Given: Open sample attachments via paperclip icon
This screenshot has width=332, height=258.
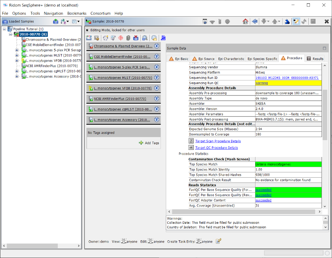Looking at the screenshot, I should click(x=128, y=38).
